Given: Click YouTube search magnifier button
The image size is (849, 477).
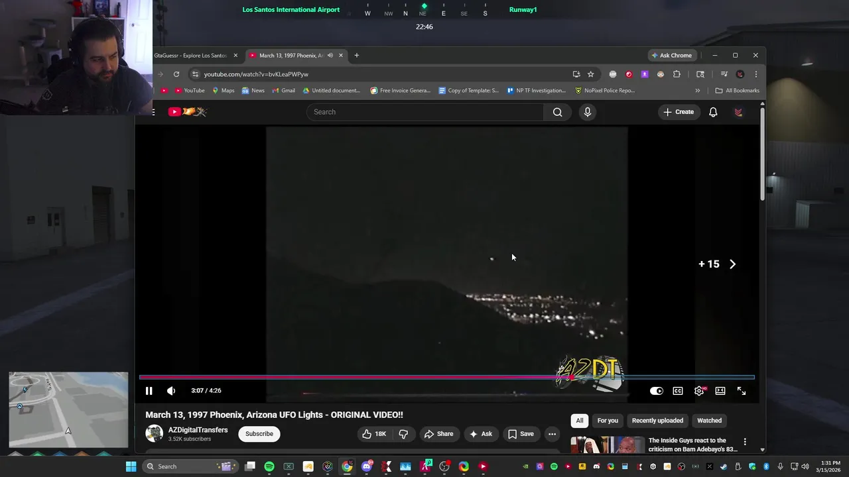Looking at the screenshot, I should (x=558, y=112).
